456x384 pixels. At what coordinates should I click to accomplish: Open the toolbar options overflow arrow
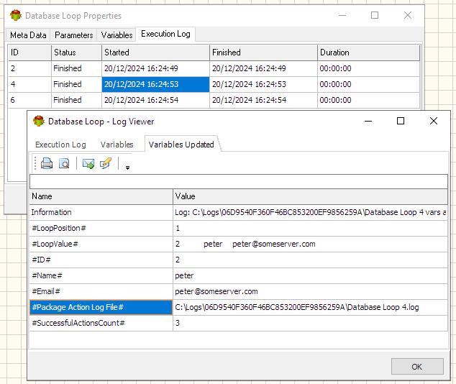pos(127,168)
